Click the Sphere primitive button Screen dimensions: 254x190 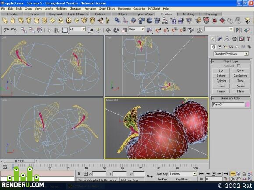point(221,76)
